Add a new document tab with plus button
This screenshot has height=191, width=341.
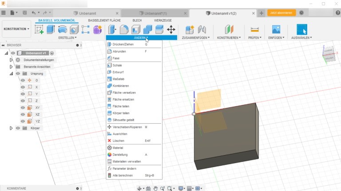coord(262,13)
